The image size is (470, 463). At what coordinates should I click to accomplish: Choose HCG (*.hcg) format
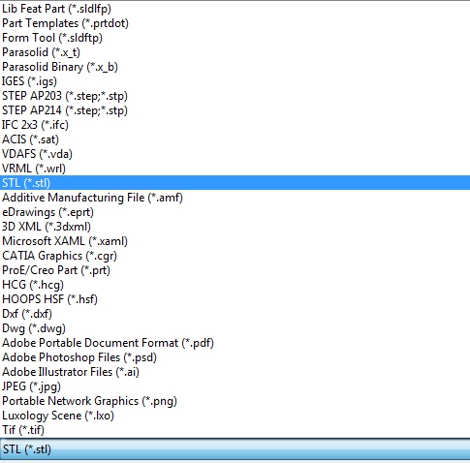tap(235, 285)
